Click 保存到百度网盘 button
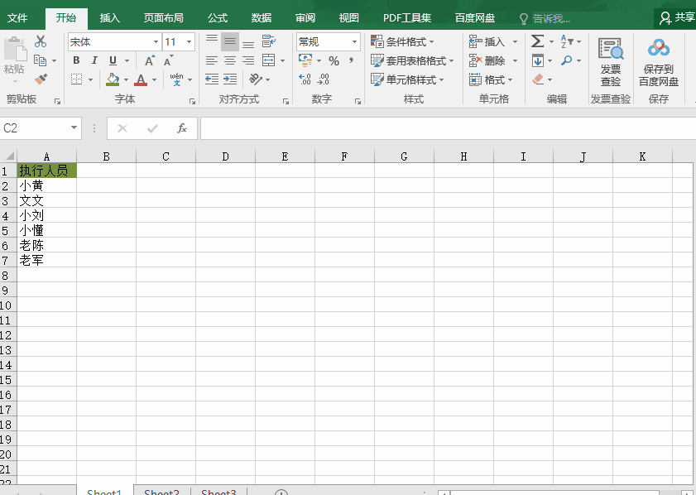Viewport: 696px width, 495px height. click(659, 62)
